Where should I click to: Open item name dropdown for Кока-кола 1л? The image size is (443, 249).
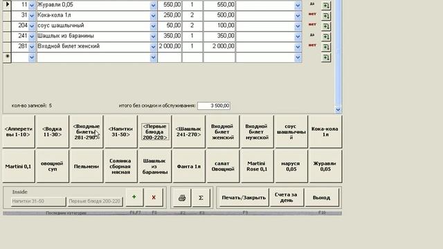(x=153, y=15)
